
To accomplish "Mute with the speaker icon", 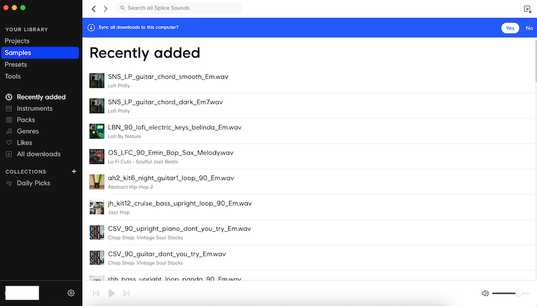I will click(x=485, y=293).
